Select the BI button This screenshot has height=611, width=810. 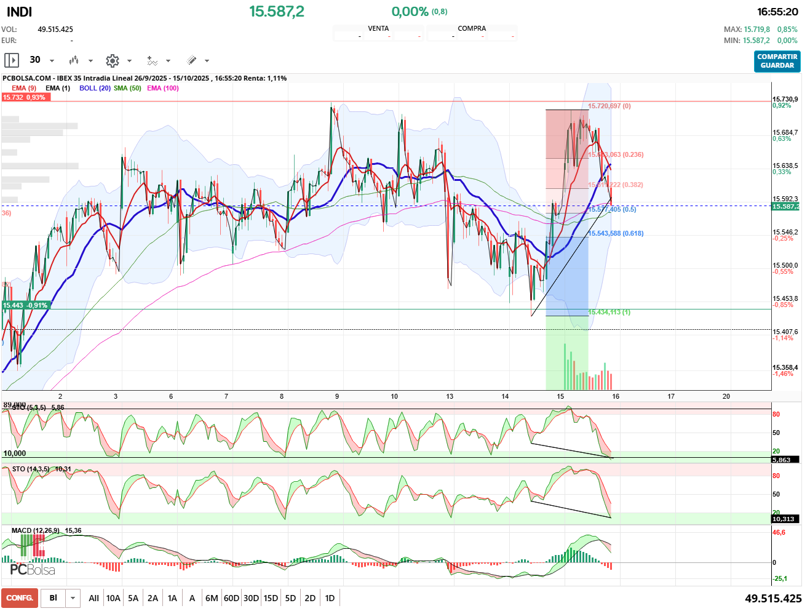(54, 598)
